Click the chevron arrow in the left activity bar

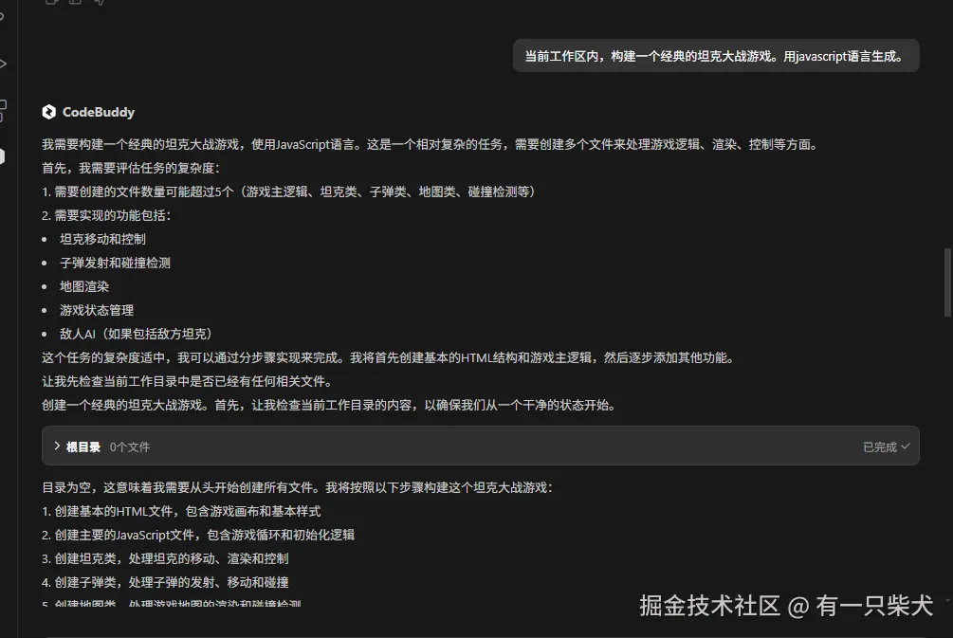point(4,63)
